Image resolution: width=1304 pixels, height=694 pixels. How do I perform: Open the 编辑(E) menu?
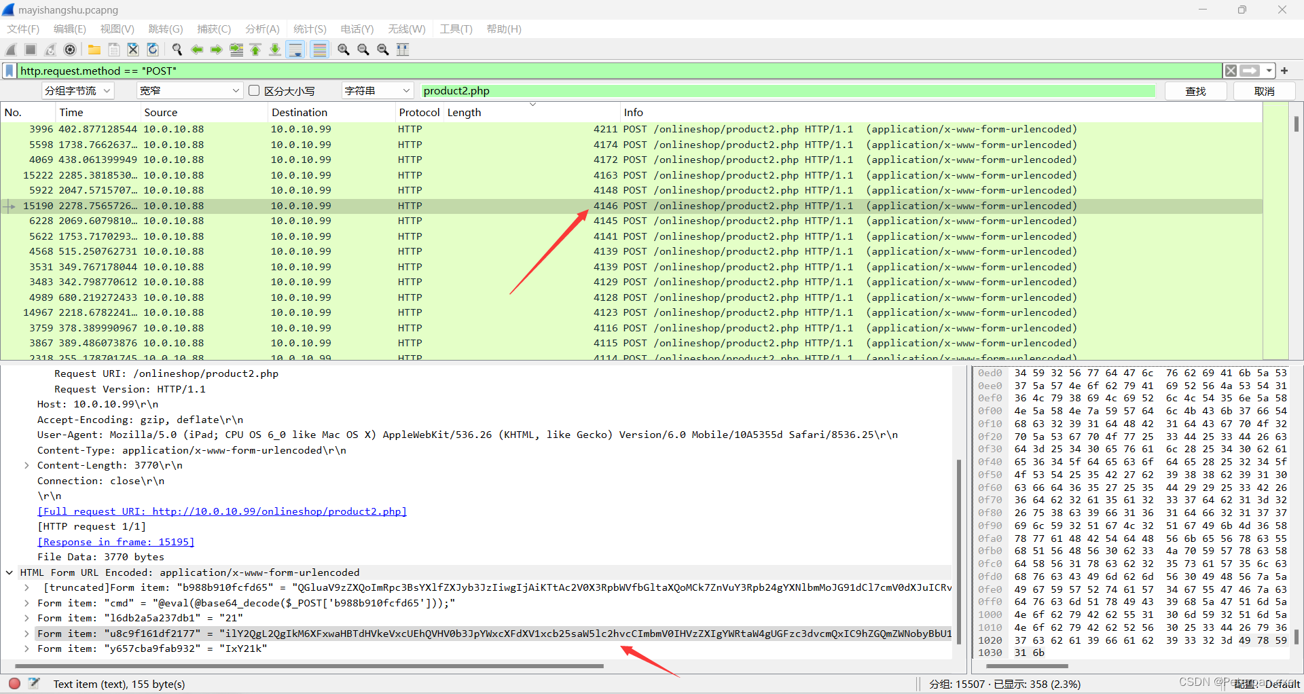tap(70, 29)
